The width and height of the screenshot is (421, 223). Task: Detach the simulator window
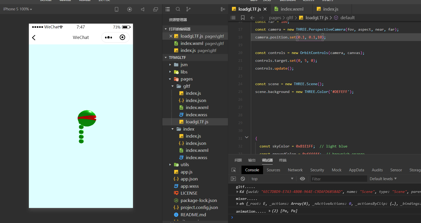click(156, 9)
